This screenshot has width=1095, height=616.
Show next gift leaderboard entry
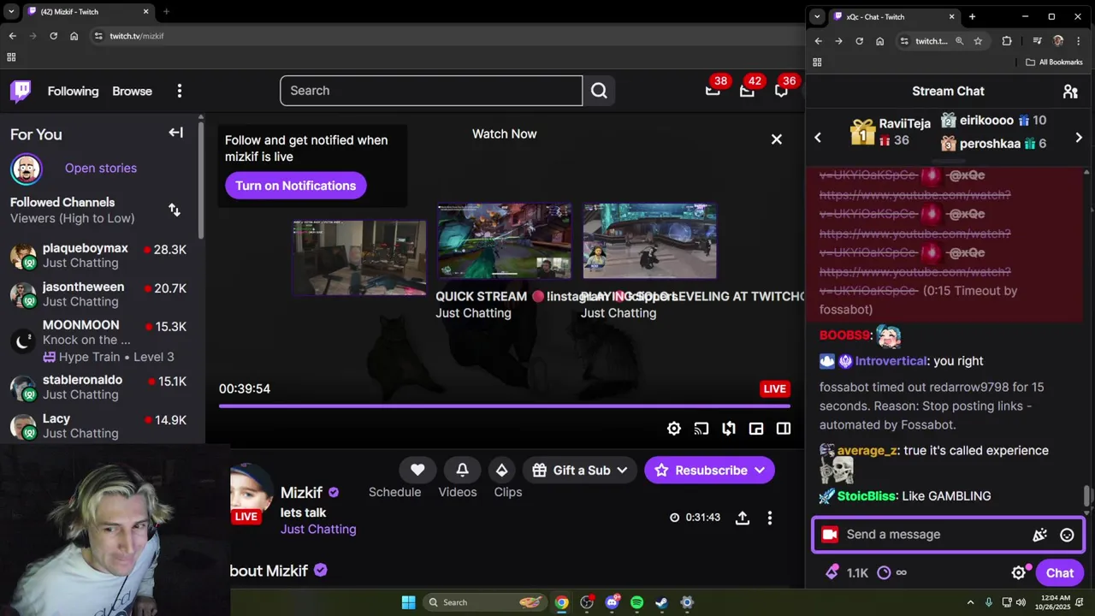click(x=1079, y=137)
